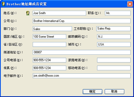The image size is (134, 97).
Task: Click the 姓名 (N) label
Action: click(10, 13)
